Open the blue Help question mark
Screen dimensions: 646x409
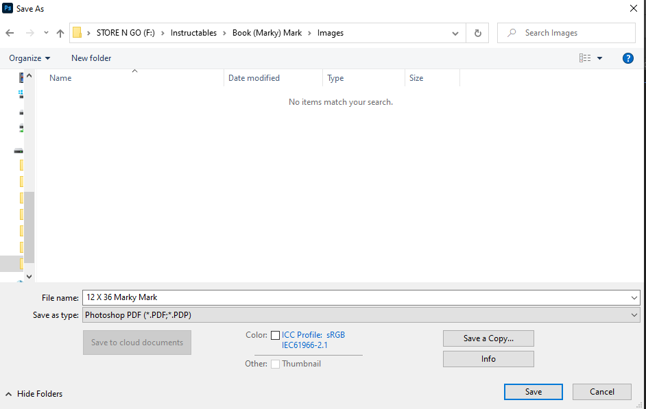coord(628,58)
